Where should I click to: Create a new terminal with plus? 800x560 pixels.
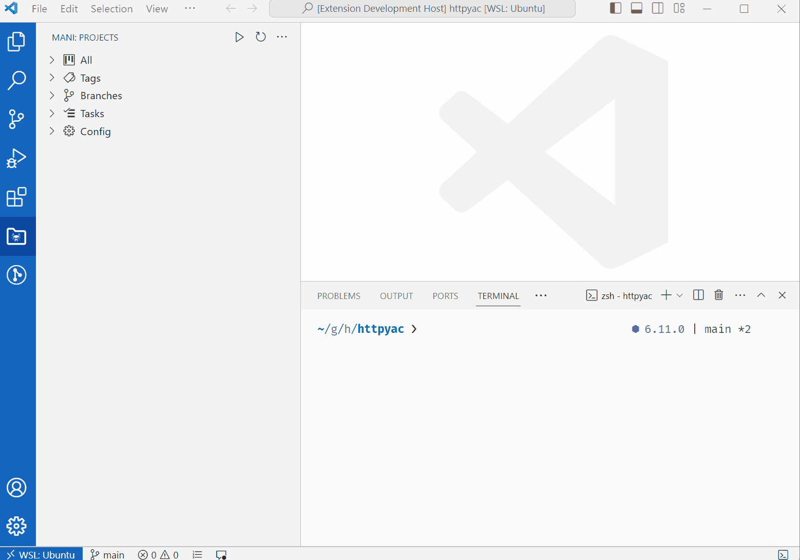coord(666,295)
